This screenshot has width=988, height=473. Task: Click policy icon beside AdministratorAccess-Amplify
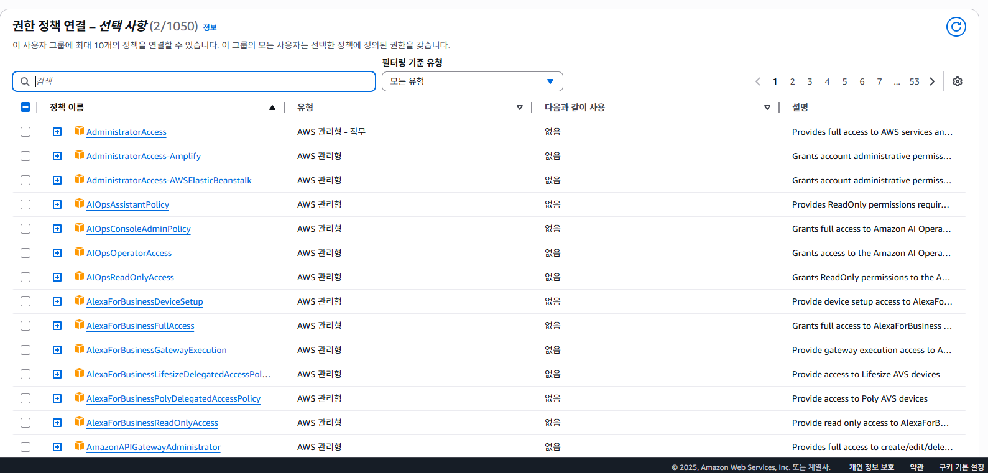coord(79,155)
